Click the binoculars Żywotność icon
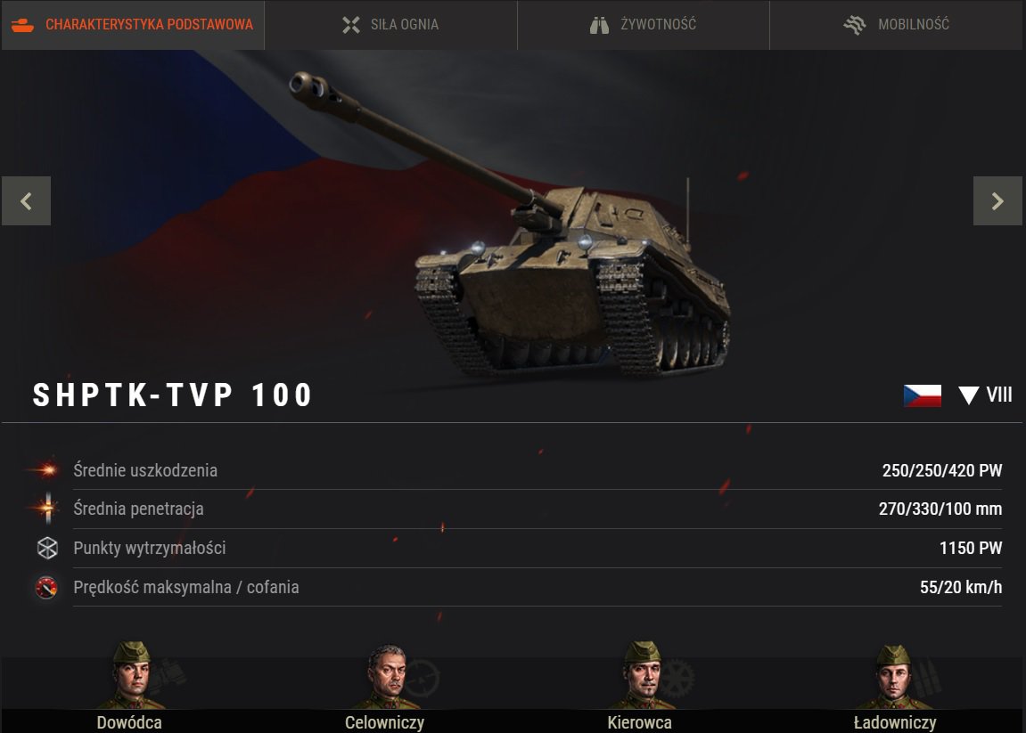Screen dimensions: 1026x733 click(x=599, y=25)
